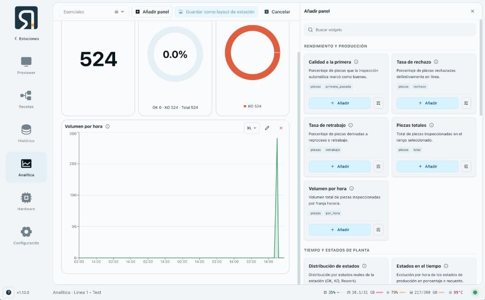Click the Añadir panel toolbar button

(x=152, y=12)
